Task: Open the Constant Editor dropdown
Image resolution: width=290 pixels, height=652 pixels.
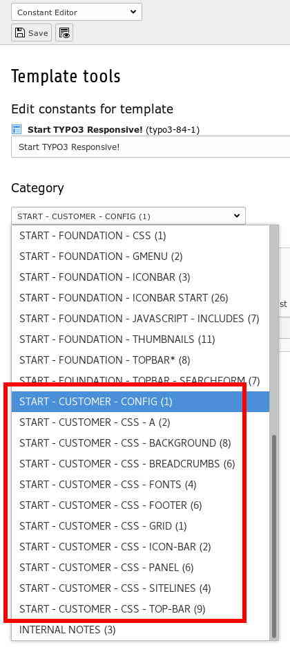Action: 77,12
